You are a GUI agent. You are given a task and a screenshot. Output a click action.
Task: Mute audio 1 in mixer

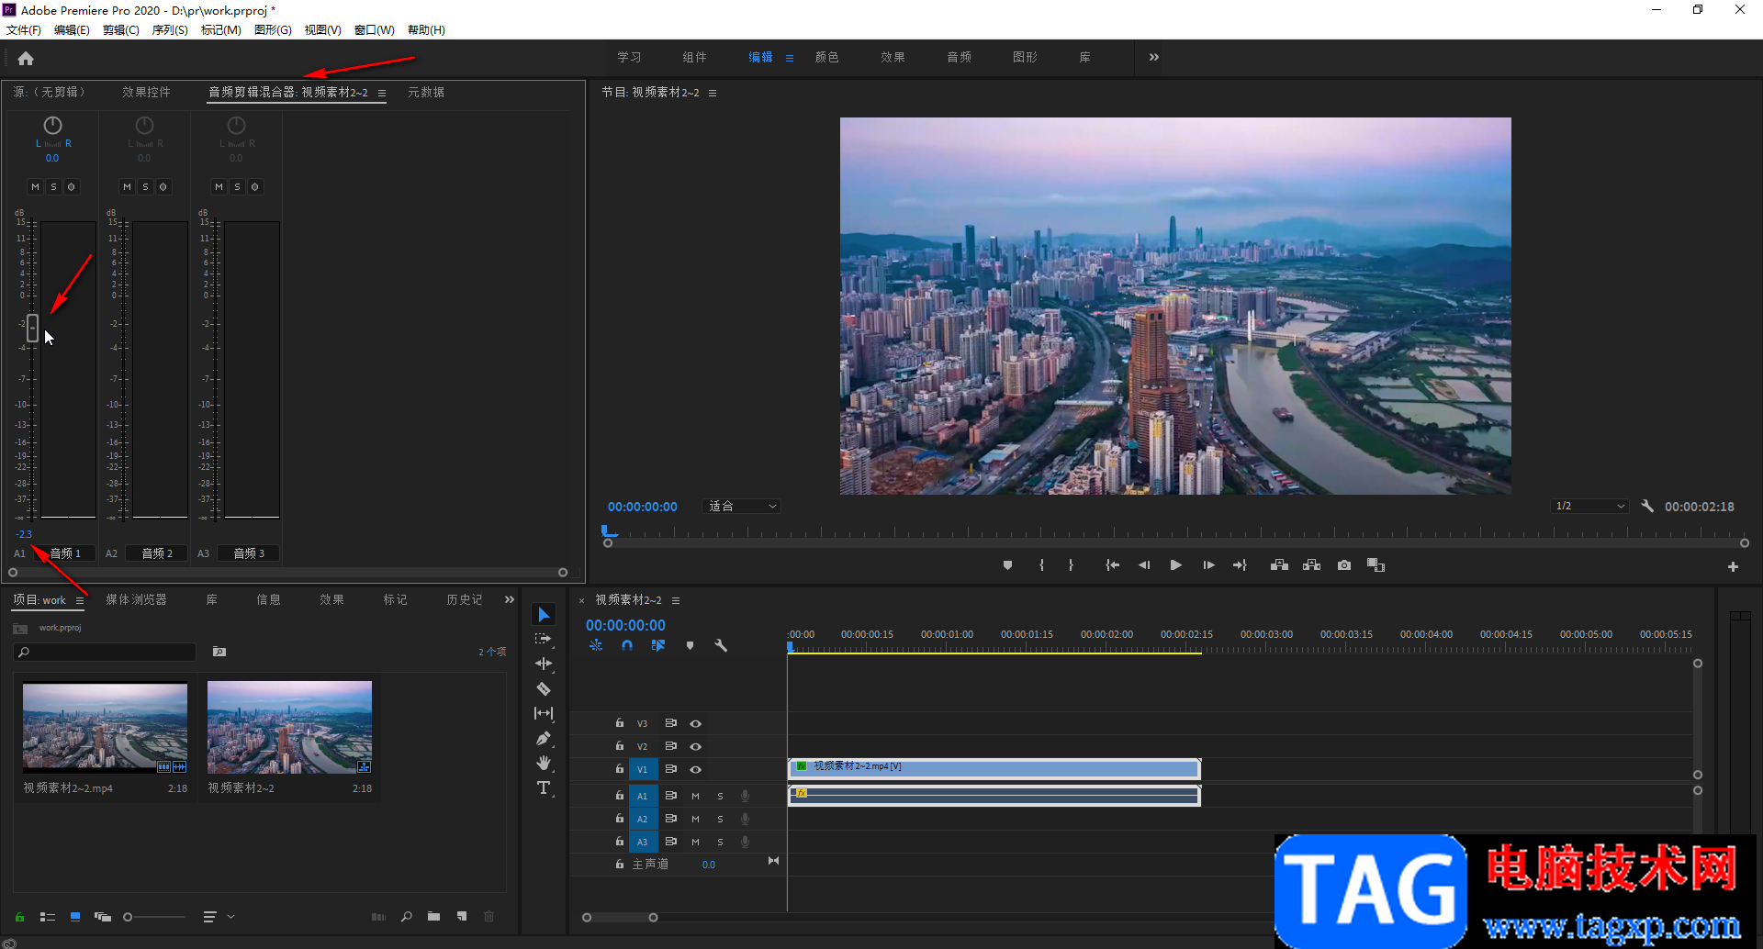[35, 187]
